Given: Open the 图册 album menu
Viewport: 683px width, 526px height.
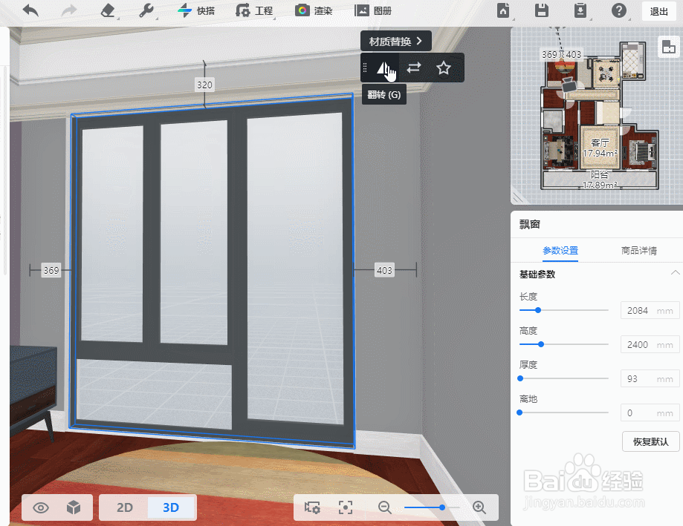Looking at the screenshot, I should pos(373,10).
